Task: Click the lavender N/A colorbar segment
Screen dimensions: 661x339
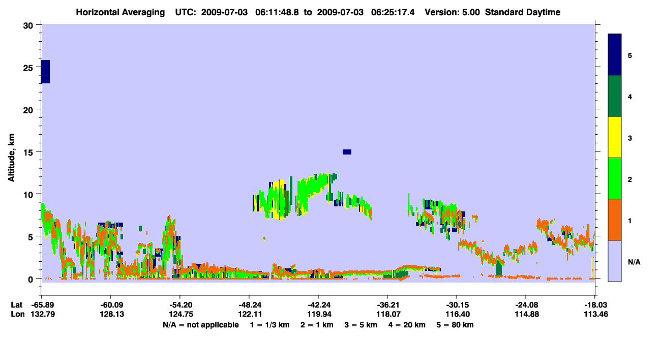Action: click(x=615, y=261)
